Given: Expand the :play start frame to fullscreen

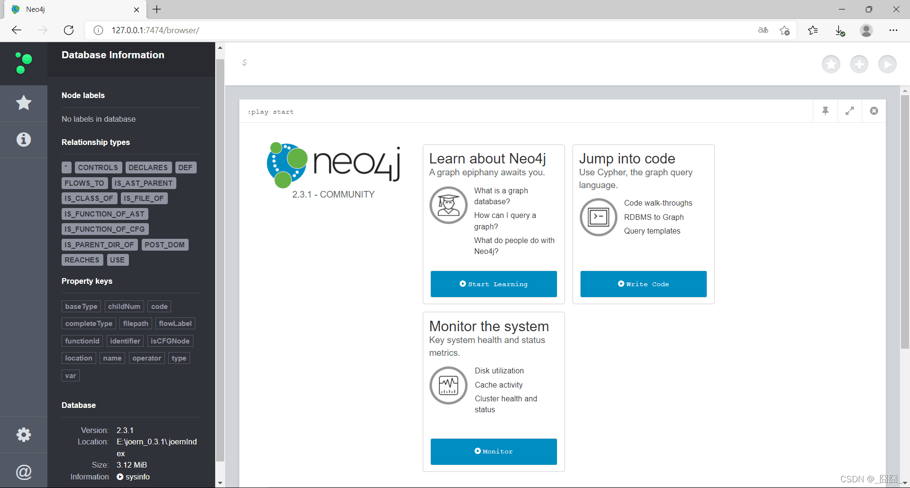Looking at the screenshot, I should (x=849, y=111).
